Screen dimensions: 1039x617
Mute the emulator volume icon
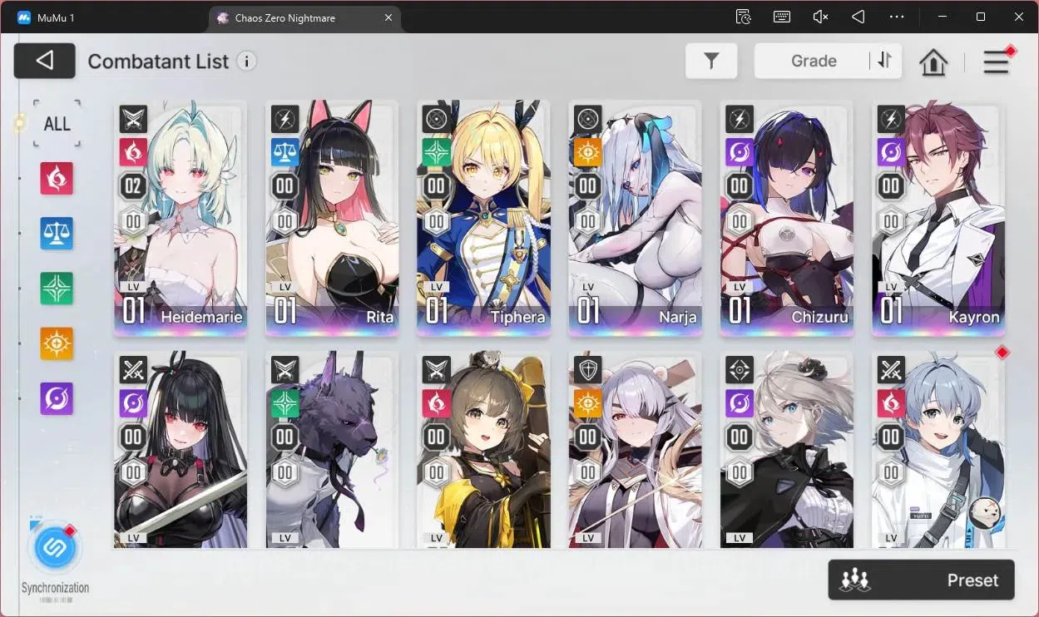[820, 17]
